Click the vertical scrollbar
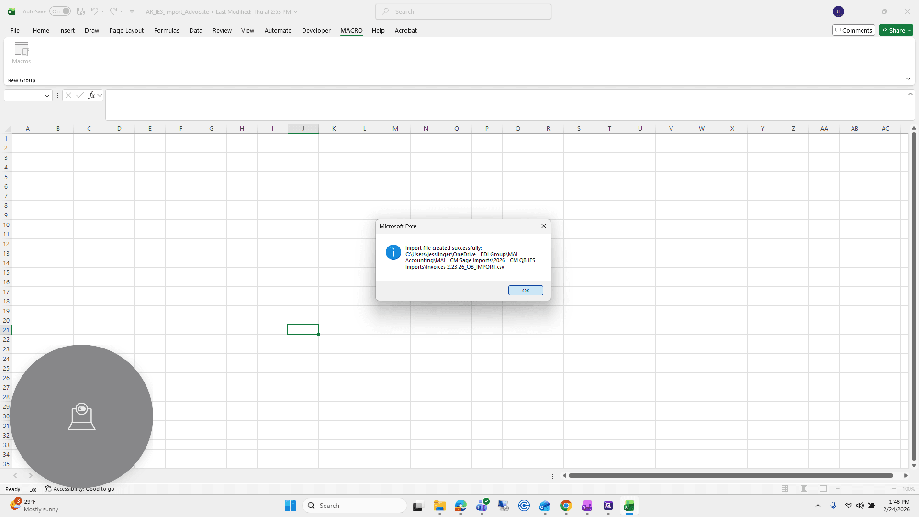This screenshot has width=919, height=517. (914, 297)
